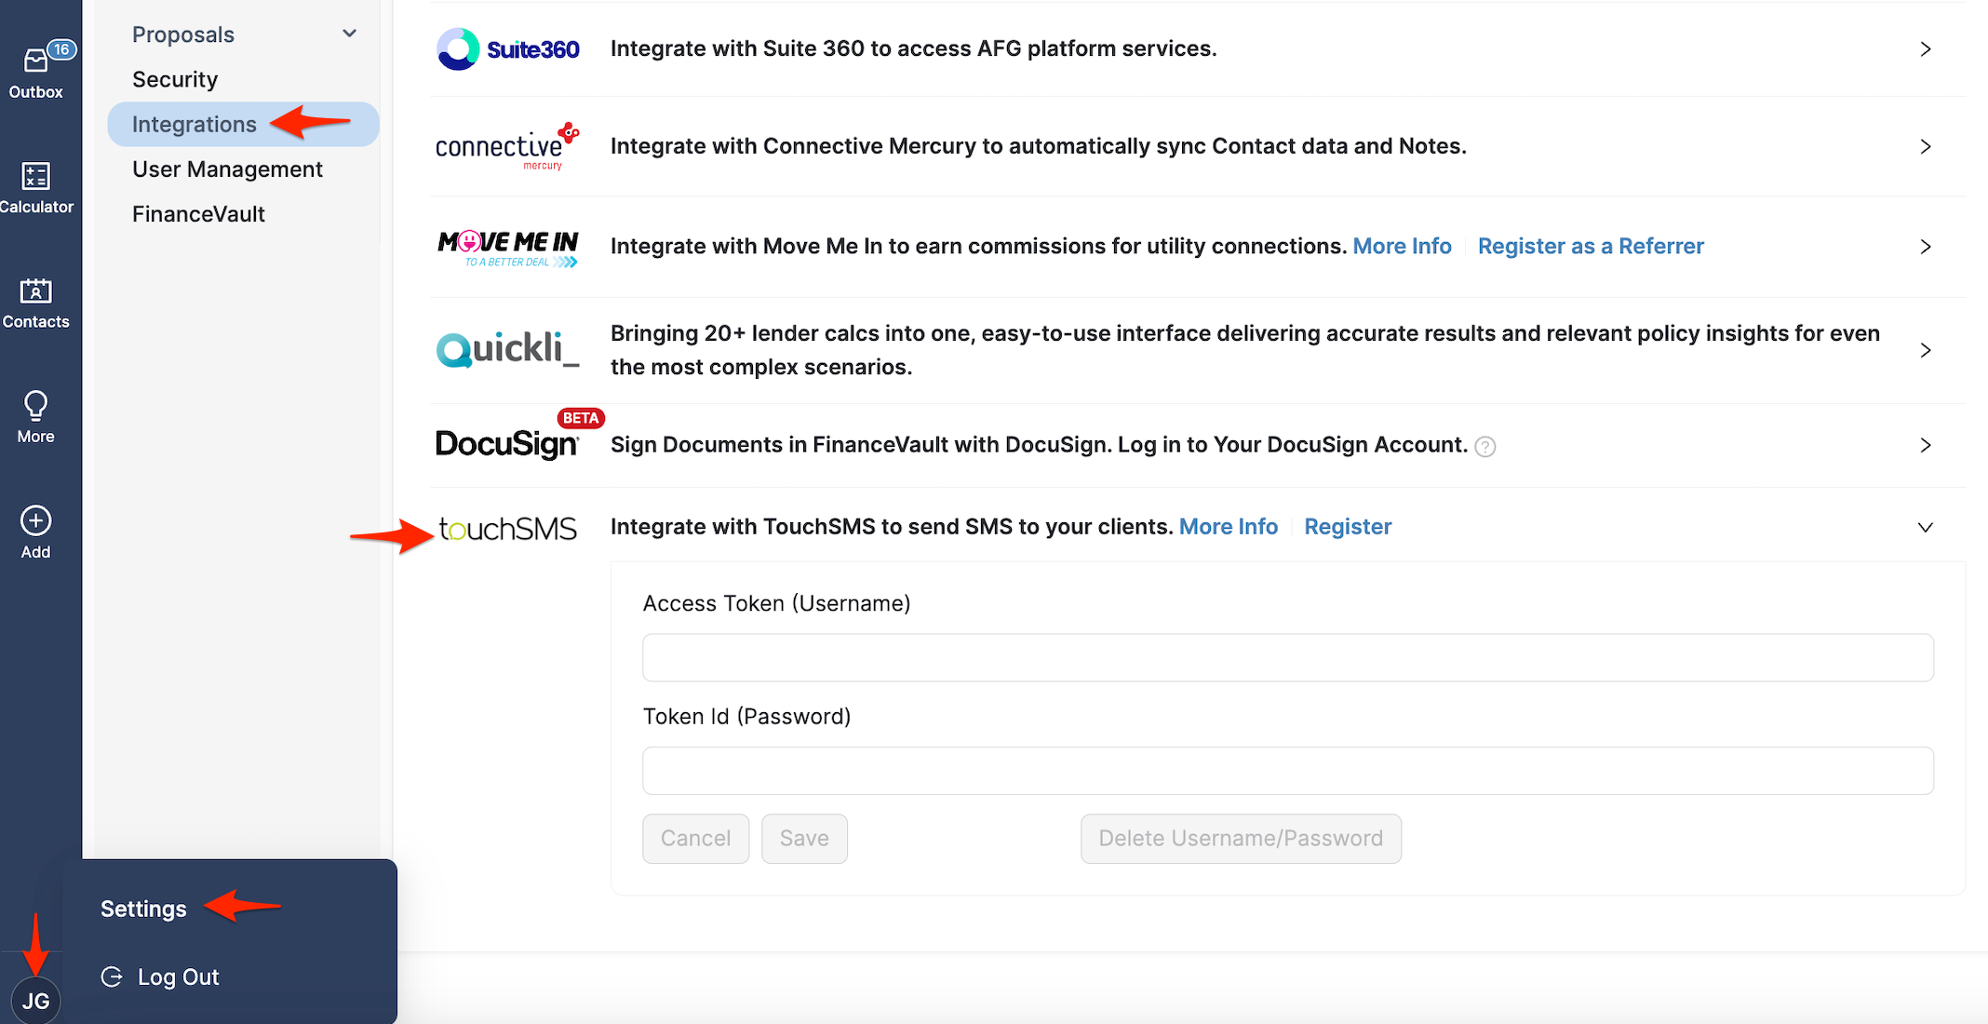This screenshot has height=1024, width=1988.
Task: Focus the Access Token (Username) field
Action: coord(1287,658)
